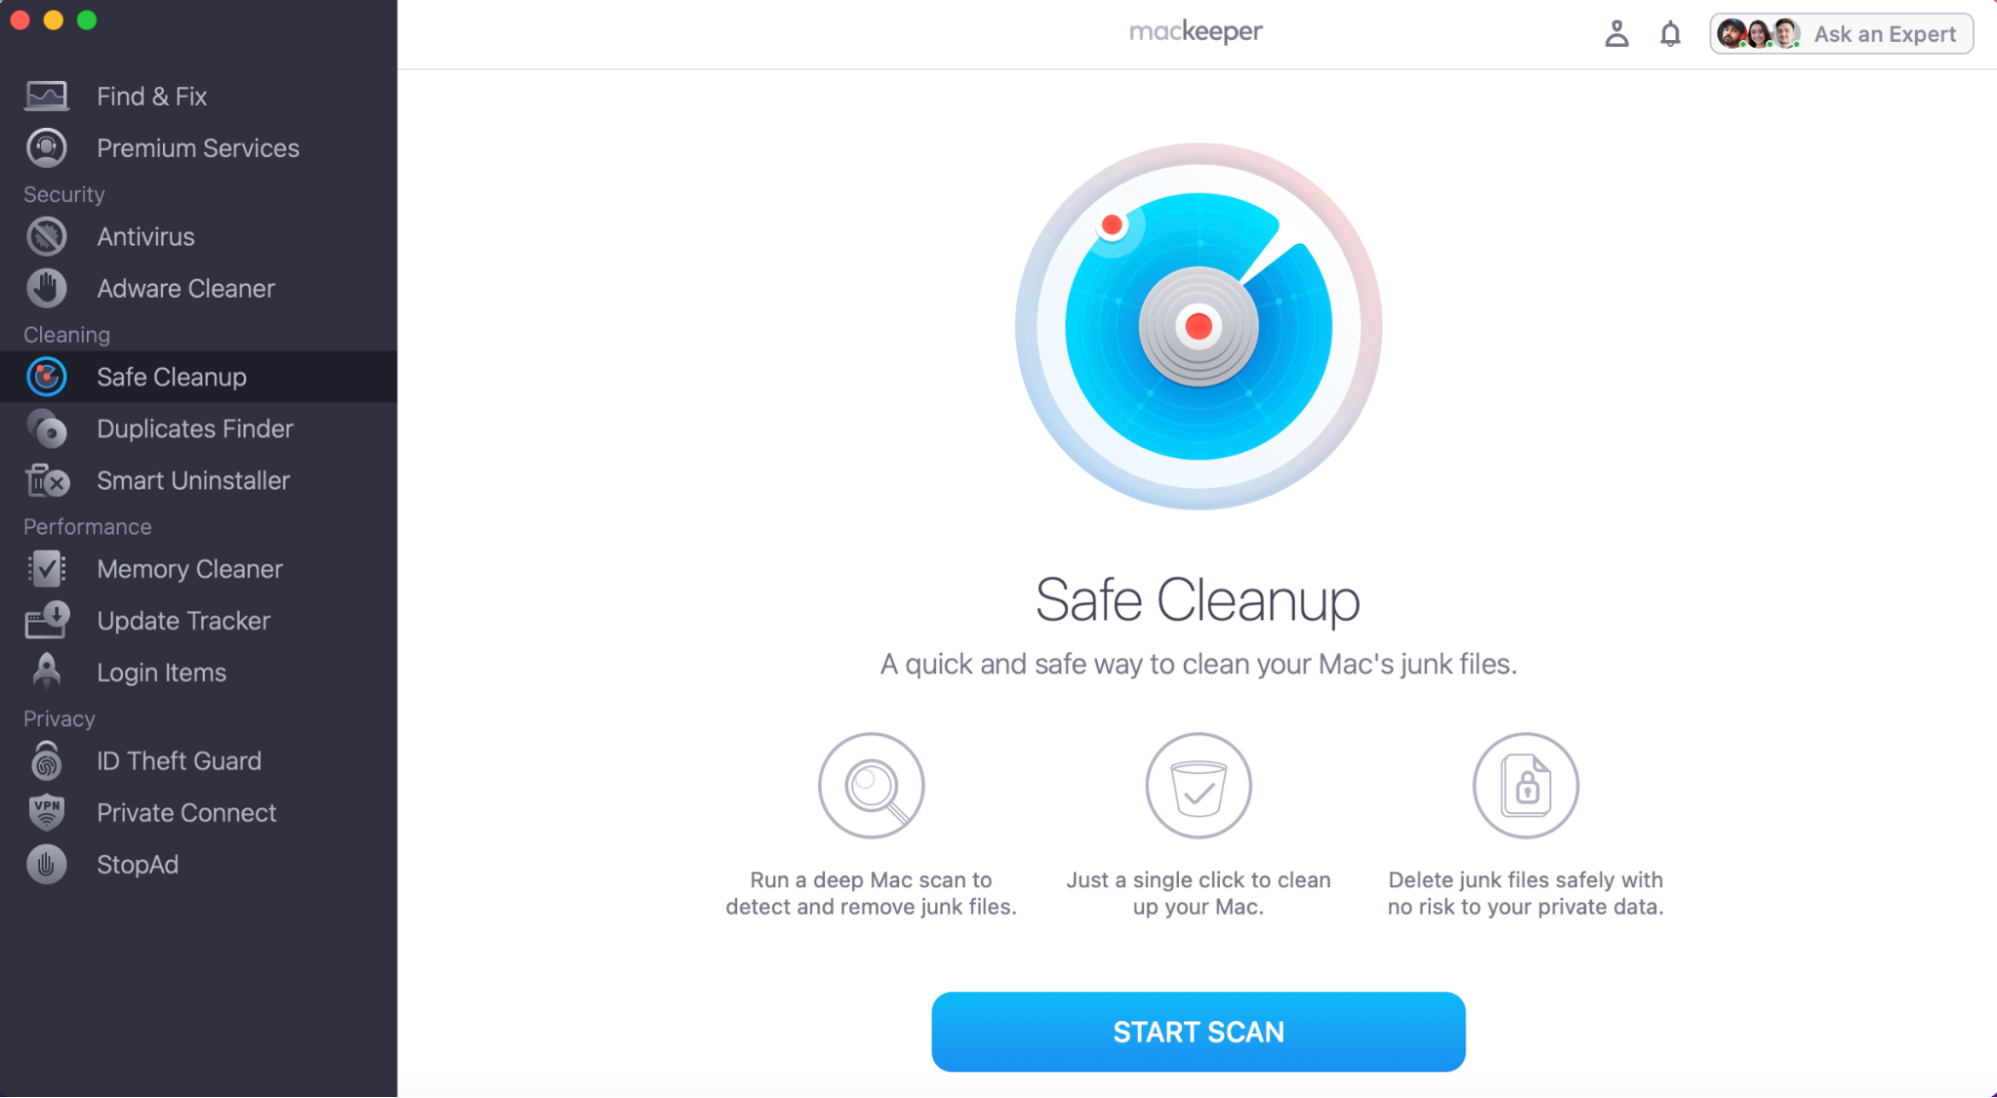Open the Antivirus tool icon
1997x1098 pixels.
(x=44, y=237)
